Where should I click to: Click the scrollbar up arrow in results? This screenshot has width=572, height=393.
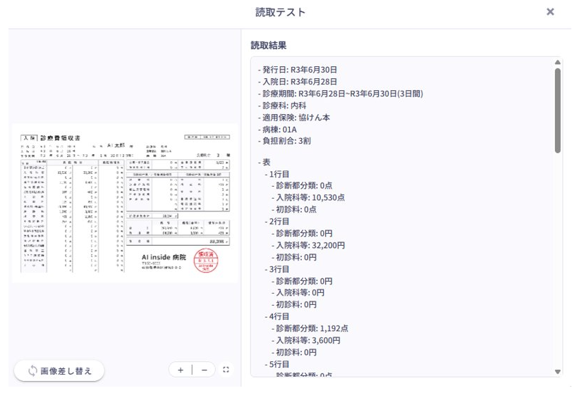pyautogui.click(x=559, y=63)
